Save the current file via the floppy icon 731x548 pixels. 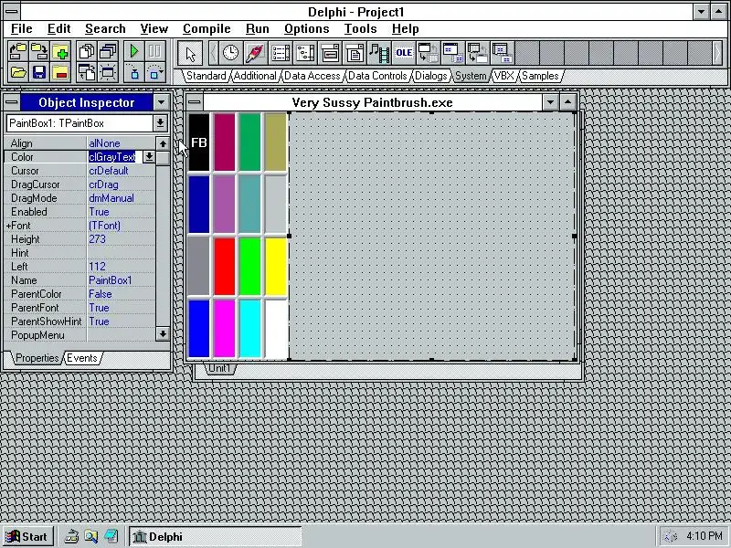(x=39, y=73)
